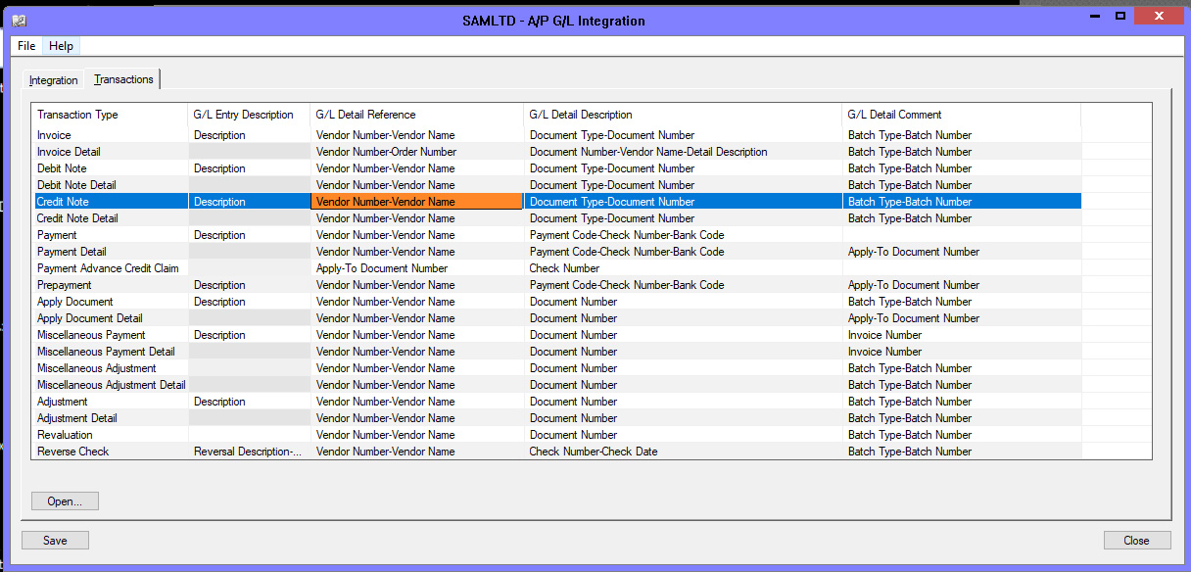Save the G/L integration settings
The image size is (1191, 572).
55,541
